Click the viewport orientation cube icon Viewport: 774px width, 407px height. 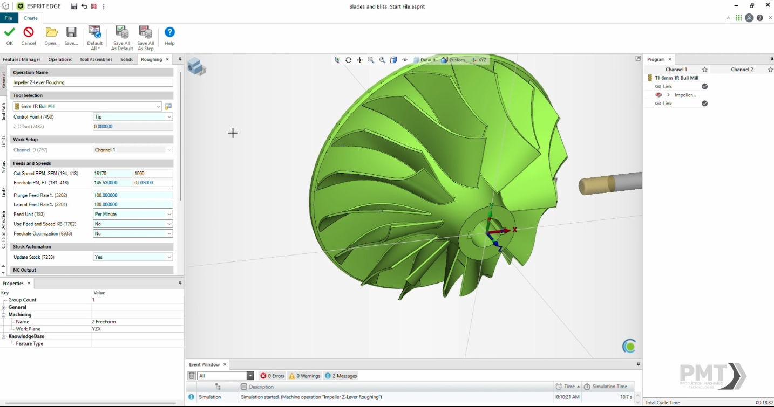pyautogui.click(x=196, y=67)
